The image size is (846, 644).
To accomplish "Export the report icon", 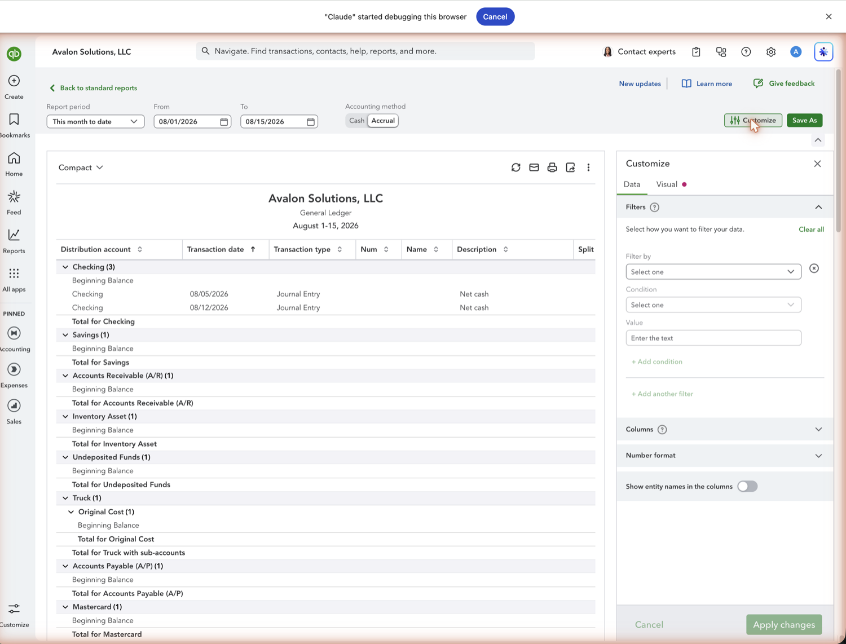I will 570,167.
